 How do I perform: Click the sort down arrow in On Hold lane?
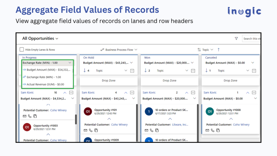coord(84,70)
